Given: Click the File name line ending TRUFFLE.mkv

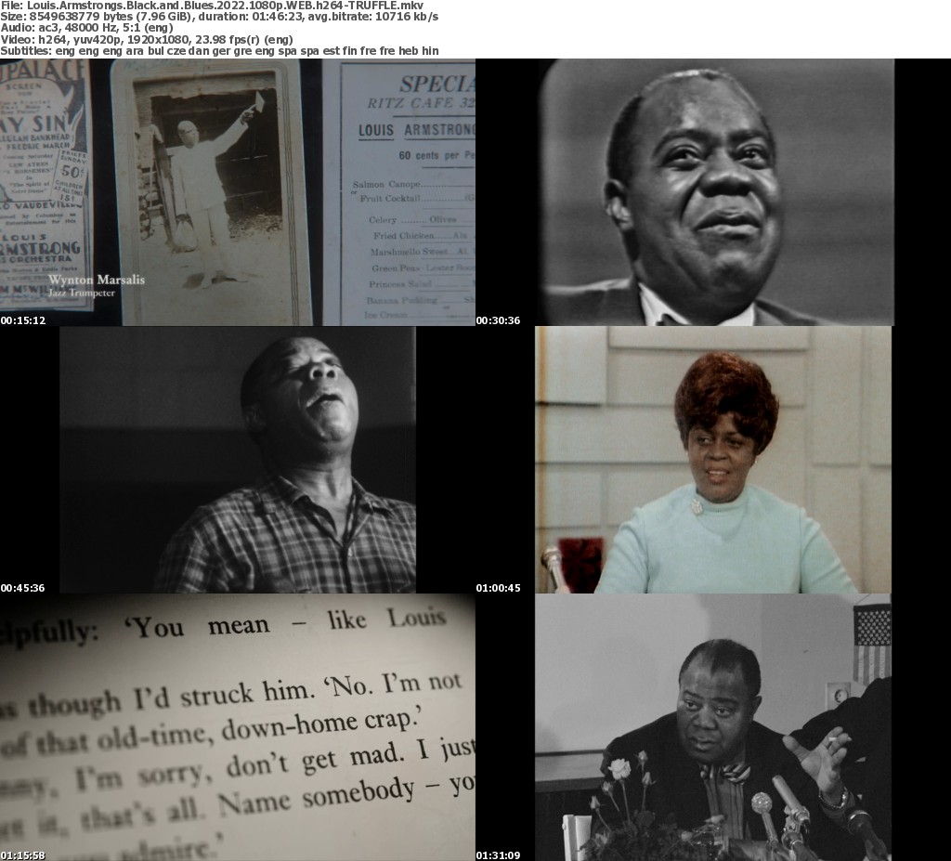Looking at the screenshot, I should pyautogui.click(x=213, y=6).
